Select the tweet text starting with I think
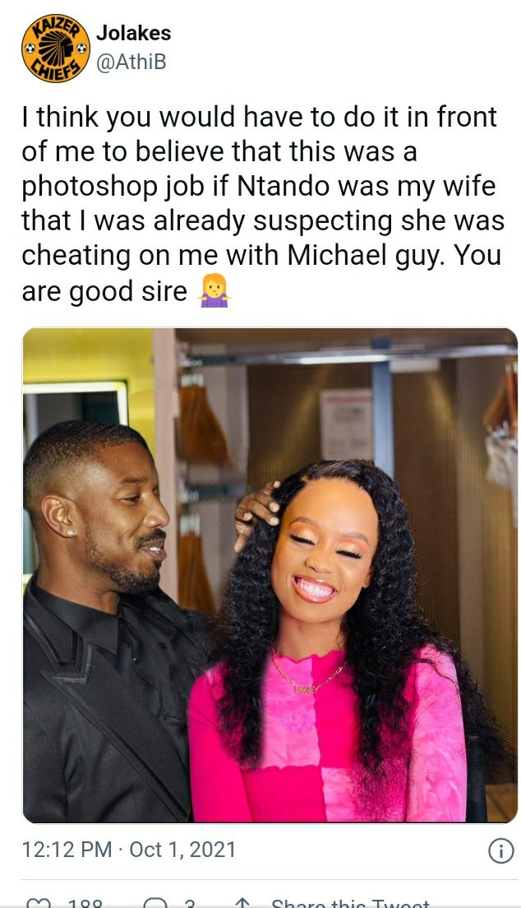Viewport: 521px width, 908px height. (263, 204)
